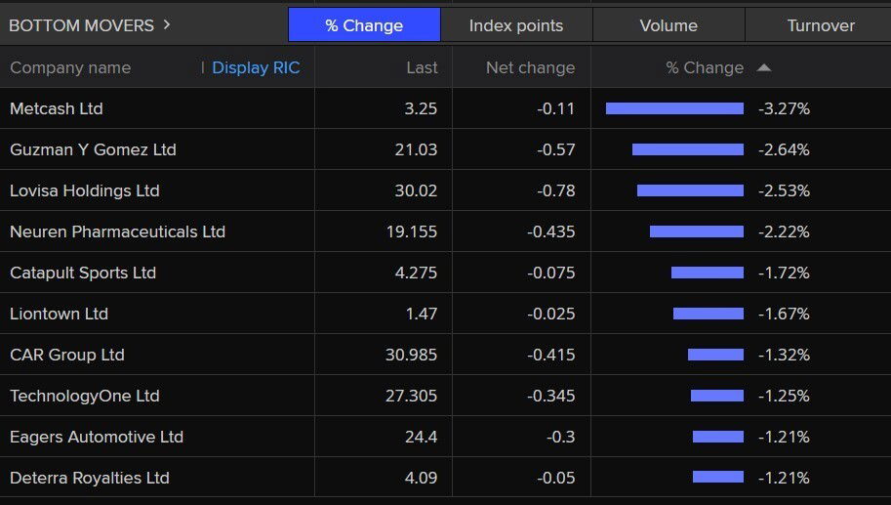The width and height of the screenshot is (891, 505).
Task: Open Guzman Y Gomez Ltd
Action: click(x=93, y=149)
